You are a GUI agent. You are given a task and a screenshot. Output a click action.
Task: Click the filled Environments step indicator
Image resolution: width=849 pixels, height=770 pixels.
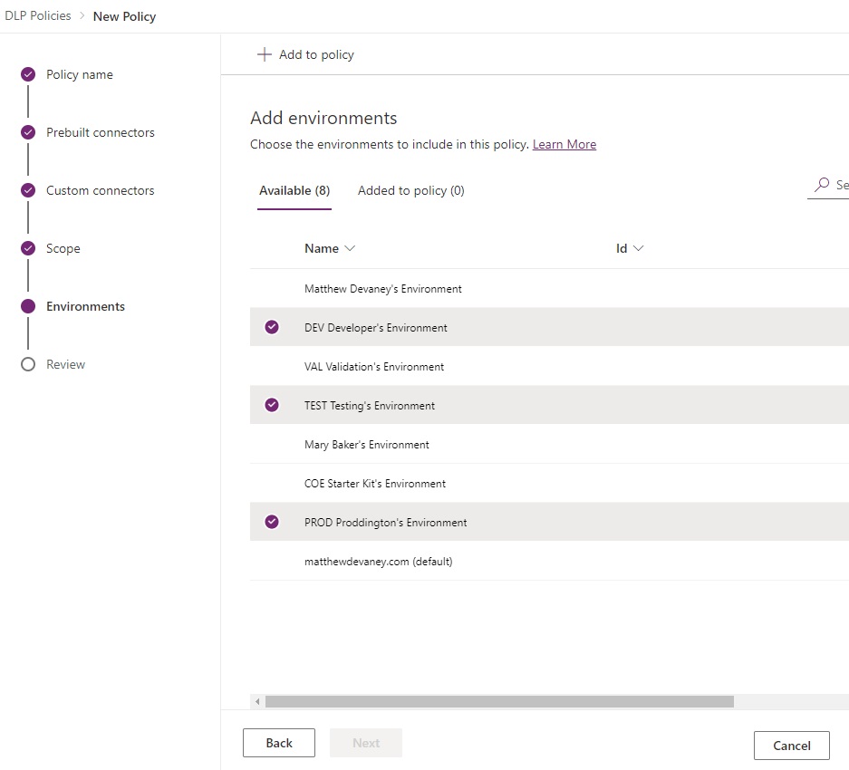point(28,306)
